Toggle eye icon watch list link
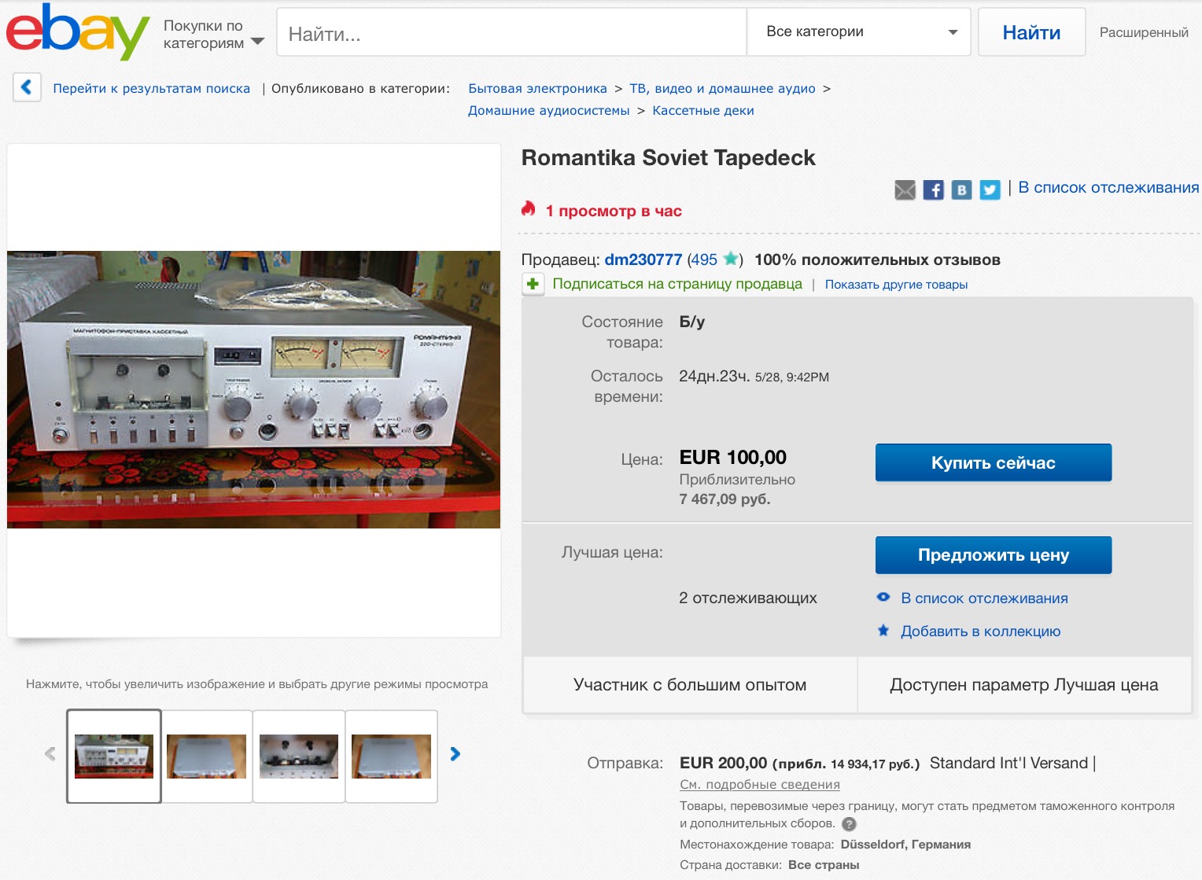Screen dimensions: 1202x880 [883, 598]
